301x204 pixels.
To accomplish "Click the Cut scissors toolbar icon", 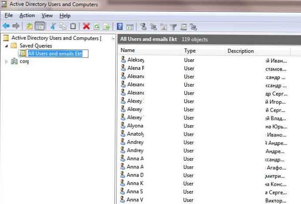I will click(x=53, y=26).
